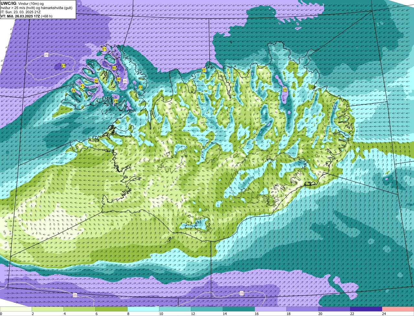Screen dimensions: 414x316
Task: Click the valid time 'VT: Mið. 26.03.2025 17Z (+68 h)'
Action: pyautogui.click(x=27, y=16)
